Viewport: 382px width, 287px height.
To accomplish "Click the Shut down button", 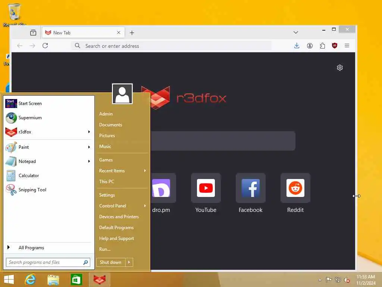I will [111, 262].
